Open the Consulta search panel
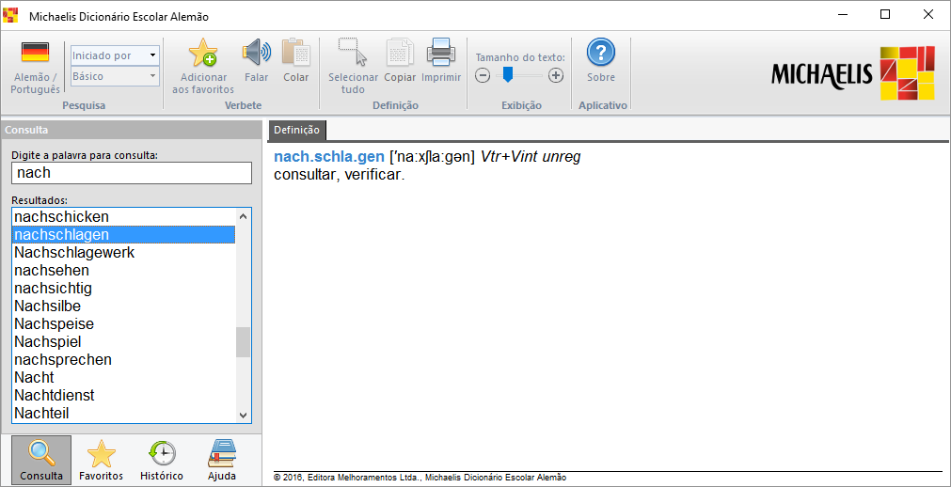This screenshot has height=487, width=951. point(41,460)
